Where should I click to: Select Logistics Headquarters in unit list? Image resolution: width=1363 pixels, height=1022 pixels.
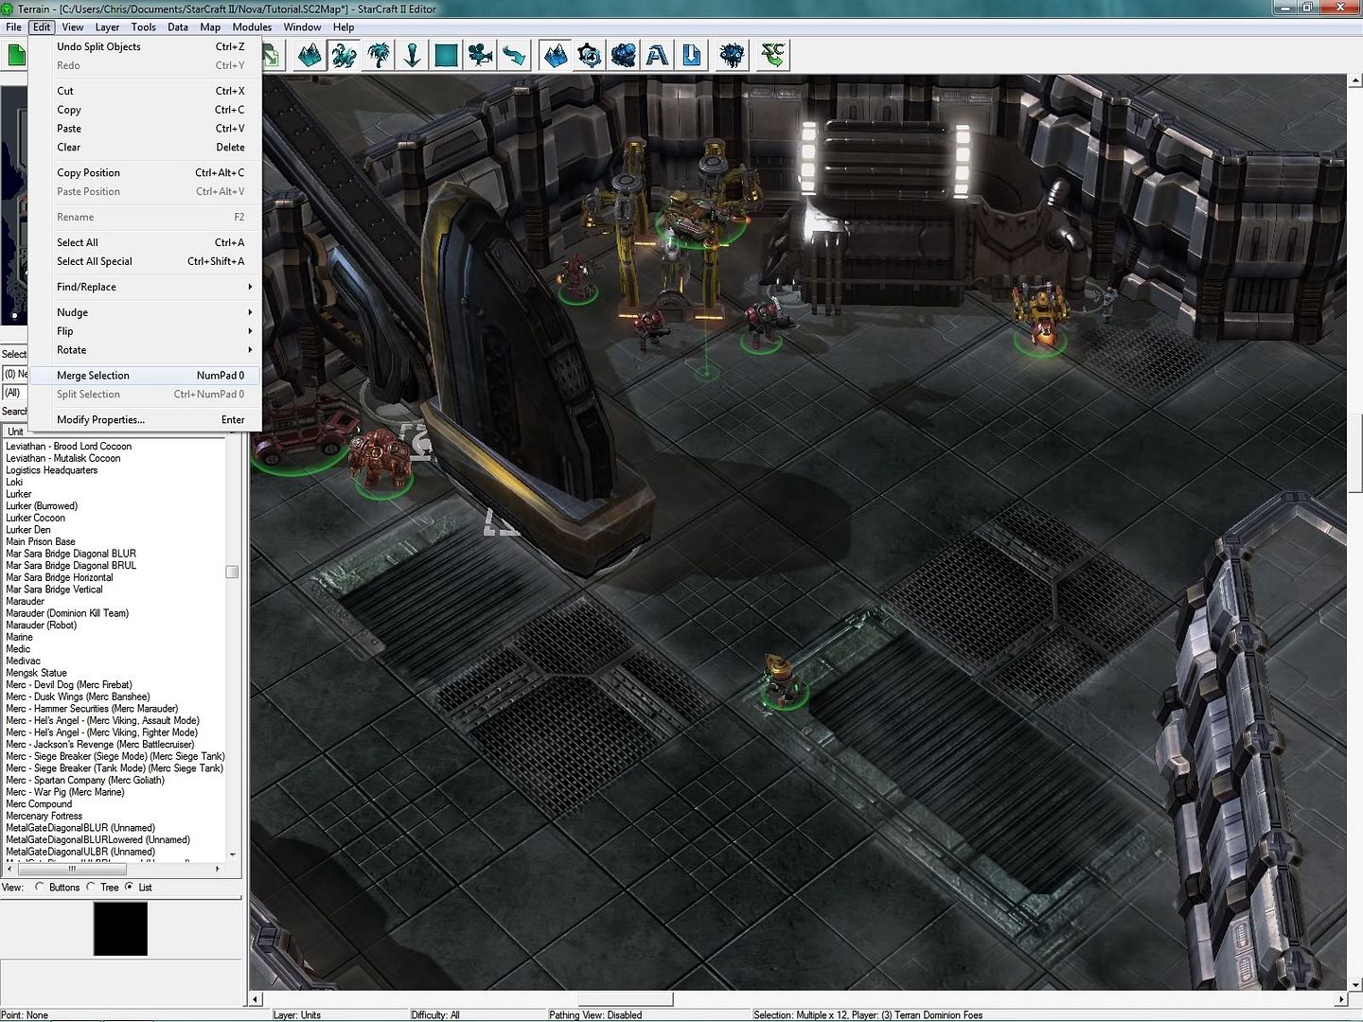pyautogui.click(x=51, y=470)
